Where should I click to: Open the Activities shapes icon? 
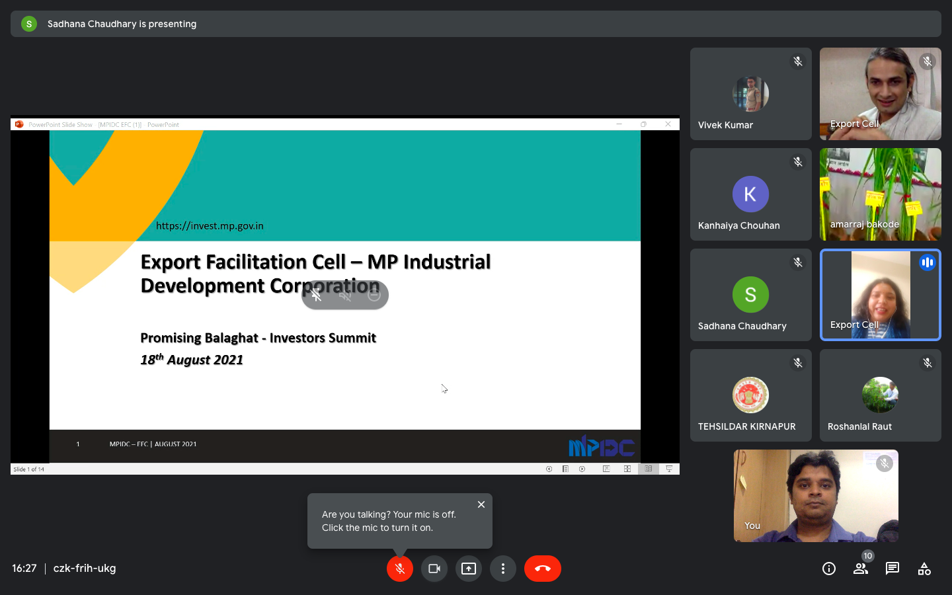pyautogui.click(x=924, y=569)
